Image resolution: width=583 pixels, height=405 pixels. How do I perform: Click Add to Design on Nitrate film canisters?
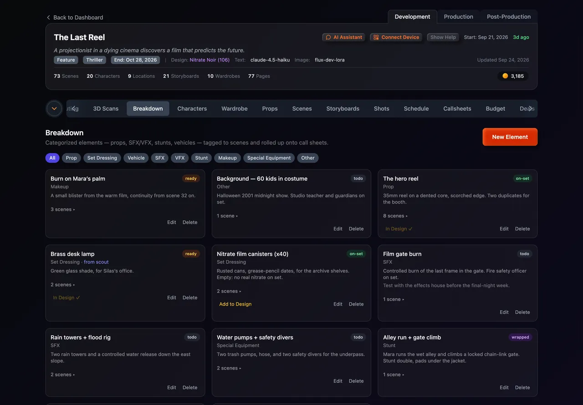click(235, 304)
